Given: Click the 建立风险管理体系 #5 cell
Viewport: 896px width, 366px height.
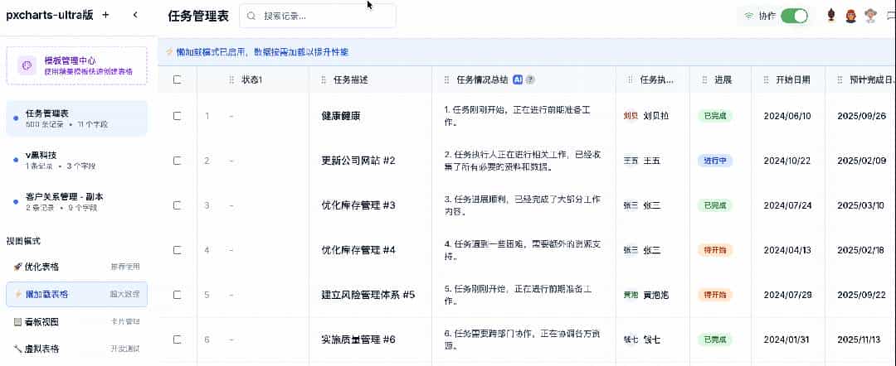Looking at the screenshot, I should 370,295.
